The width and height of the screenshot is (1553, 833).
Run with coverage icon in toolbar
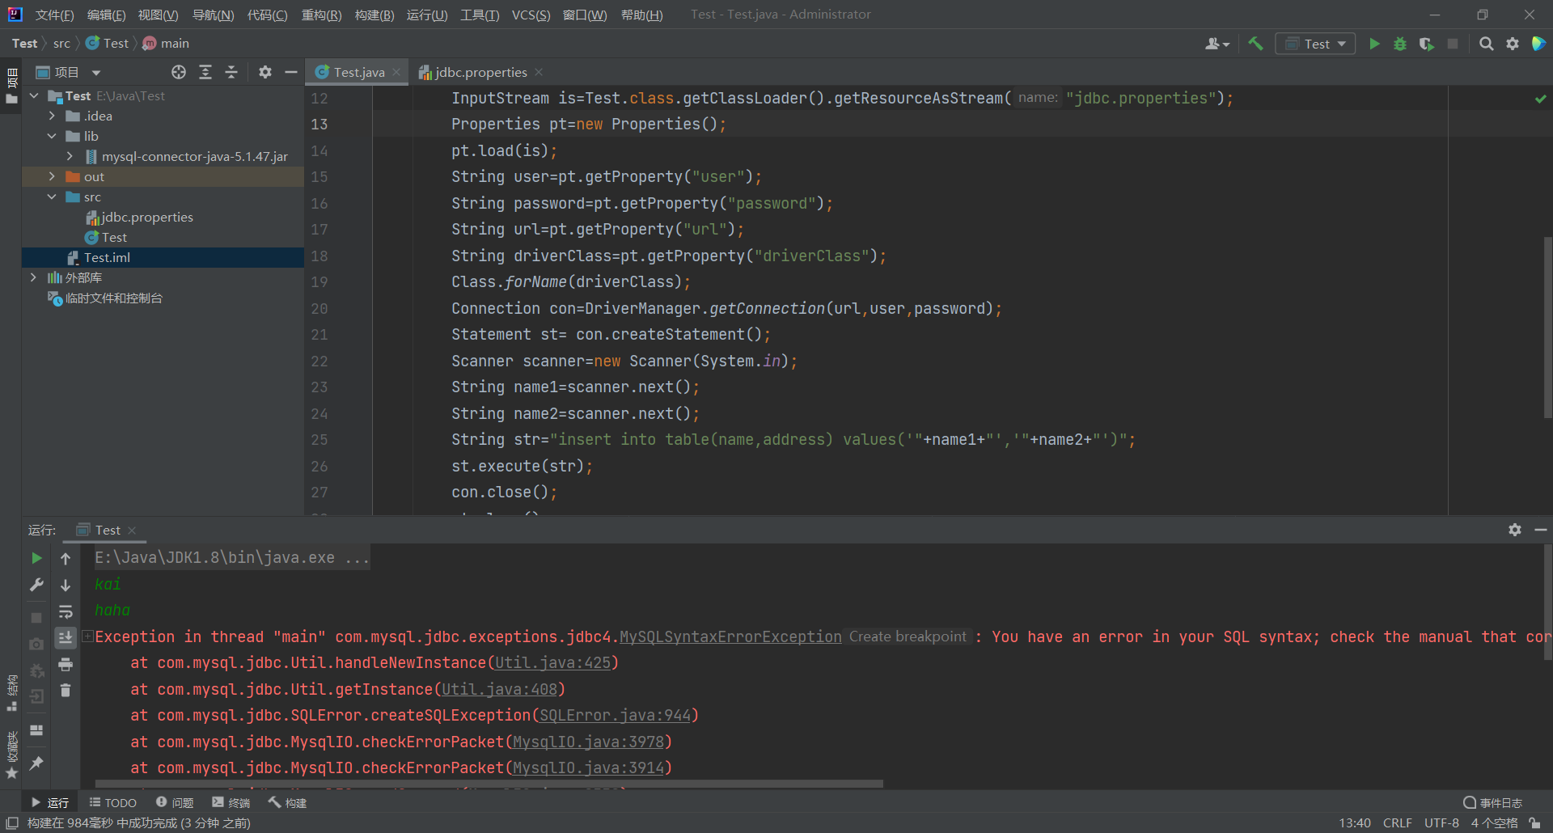coord(1427,44)
